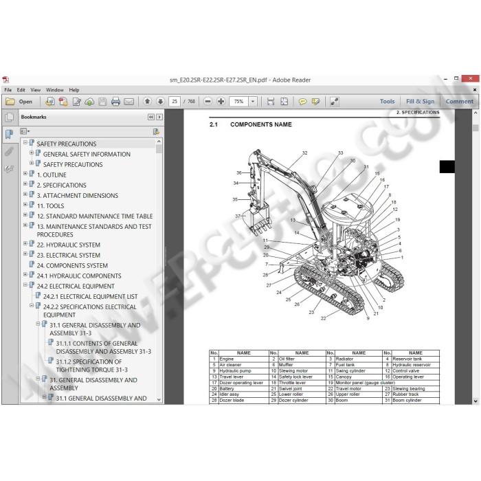
Task: Click the Open folder icon
Action: 10,101
